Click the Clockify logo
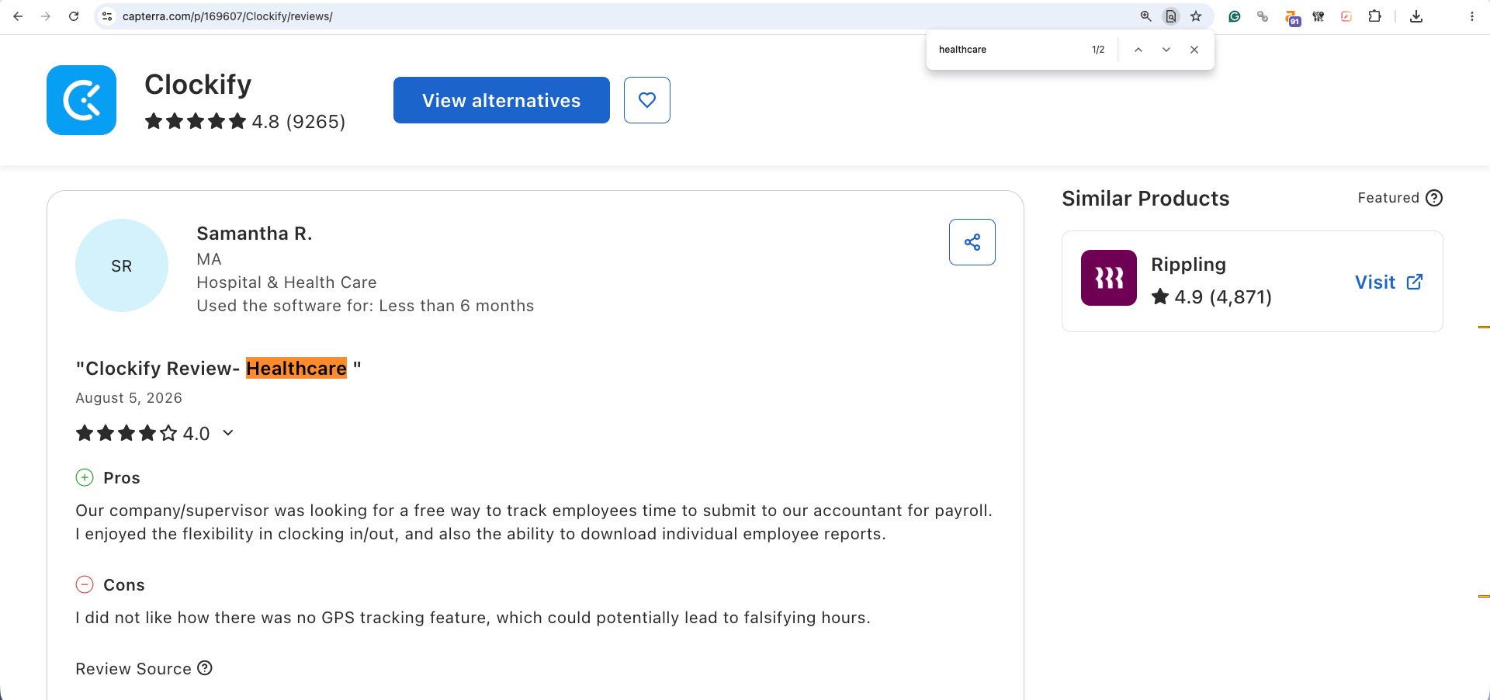 [81, 100]
